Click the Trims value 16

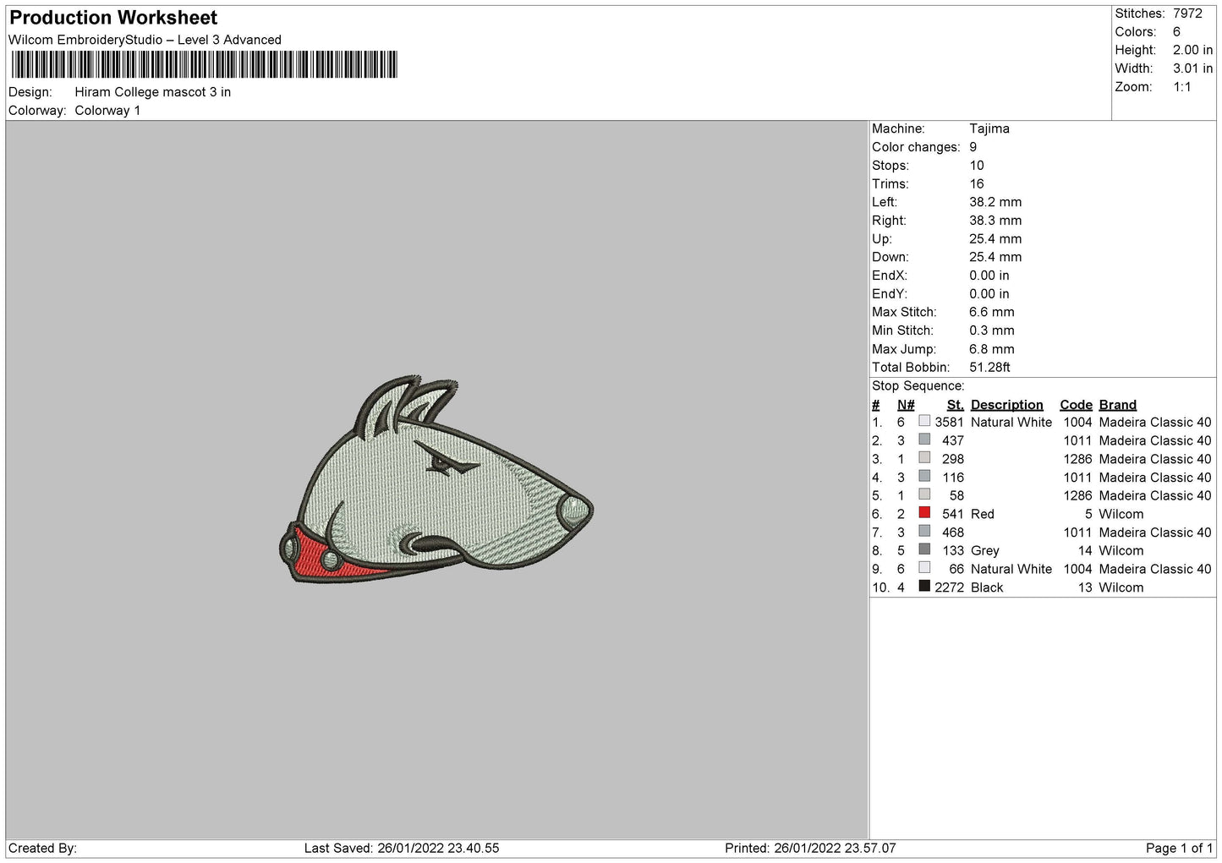pyautogui.click(x=977, y=183)
